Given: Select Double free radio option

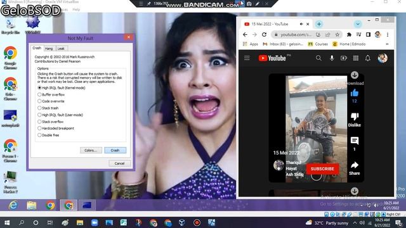Looking at the screenshot, I should (x=39, y=135).
